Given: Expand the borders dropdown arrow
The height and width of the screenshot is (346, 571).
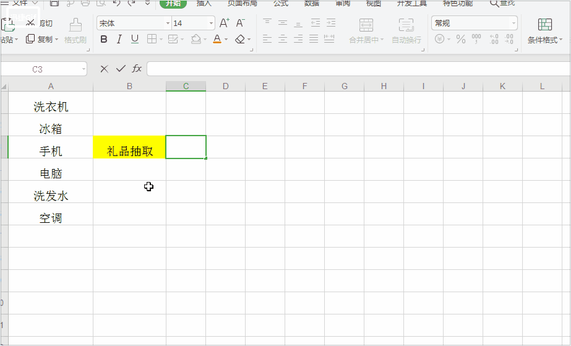Looking at the screenshot, I should click(x=161, y=40).
